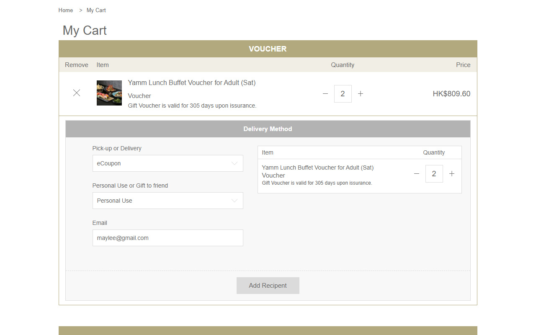
Task: Go to the Home breadcrumb link
Action: tap(66, 10)
